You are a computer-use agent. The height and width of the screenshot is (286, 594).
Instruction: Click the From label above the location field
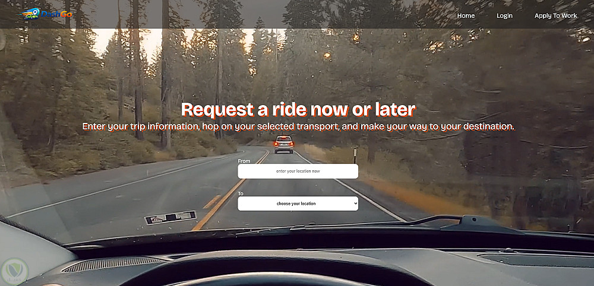coord(244,161)
